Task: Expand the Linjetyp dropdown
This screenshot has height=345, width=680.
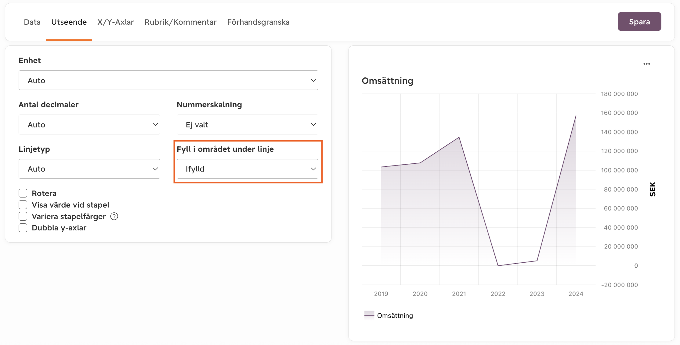Action: 89,169
